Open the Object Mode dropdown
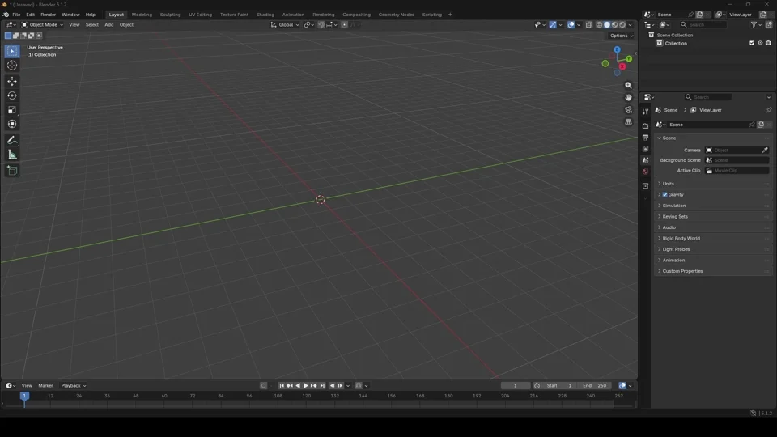This screenshot has height=437, width=777. pyautogui.click(x=42, y=25)
